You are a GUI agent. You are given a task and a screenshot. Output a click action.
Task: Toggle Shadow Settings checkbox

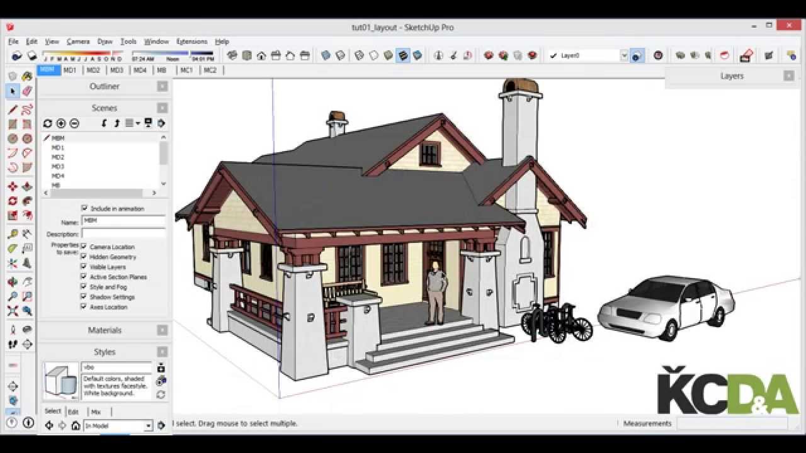84,297
